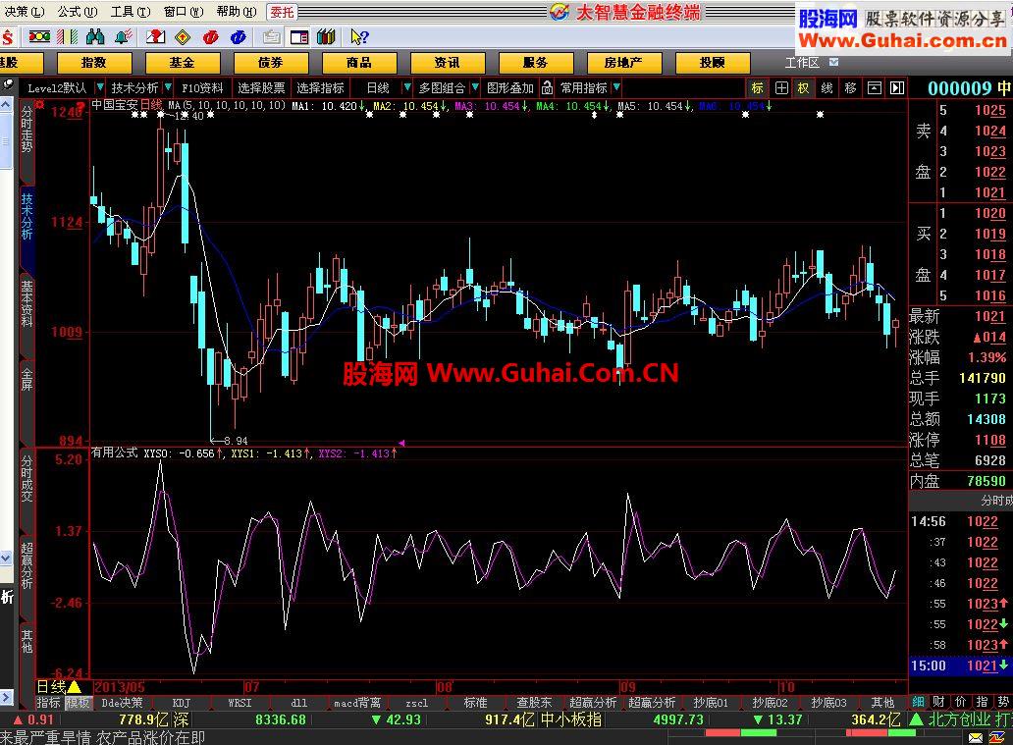The width and height of the screenshot is (1013, 745).
Task: Click the 15:00 trade row in tick list
Action: click(x=961, y=665)
